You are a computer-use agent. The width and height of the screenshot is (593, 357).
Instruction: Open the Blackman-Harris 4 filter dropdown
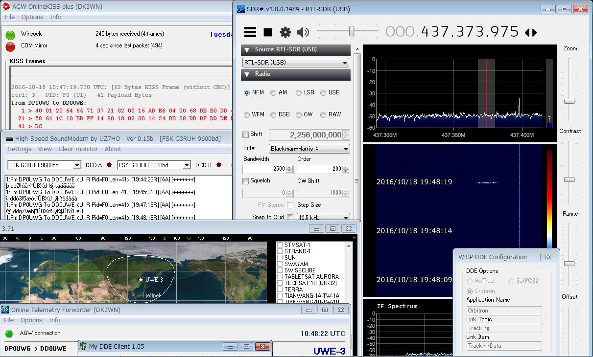click(309, 149)
